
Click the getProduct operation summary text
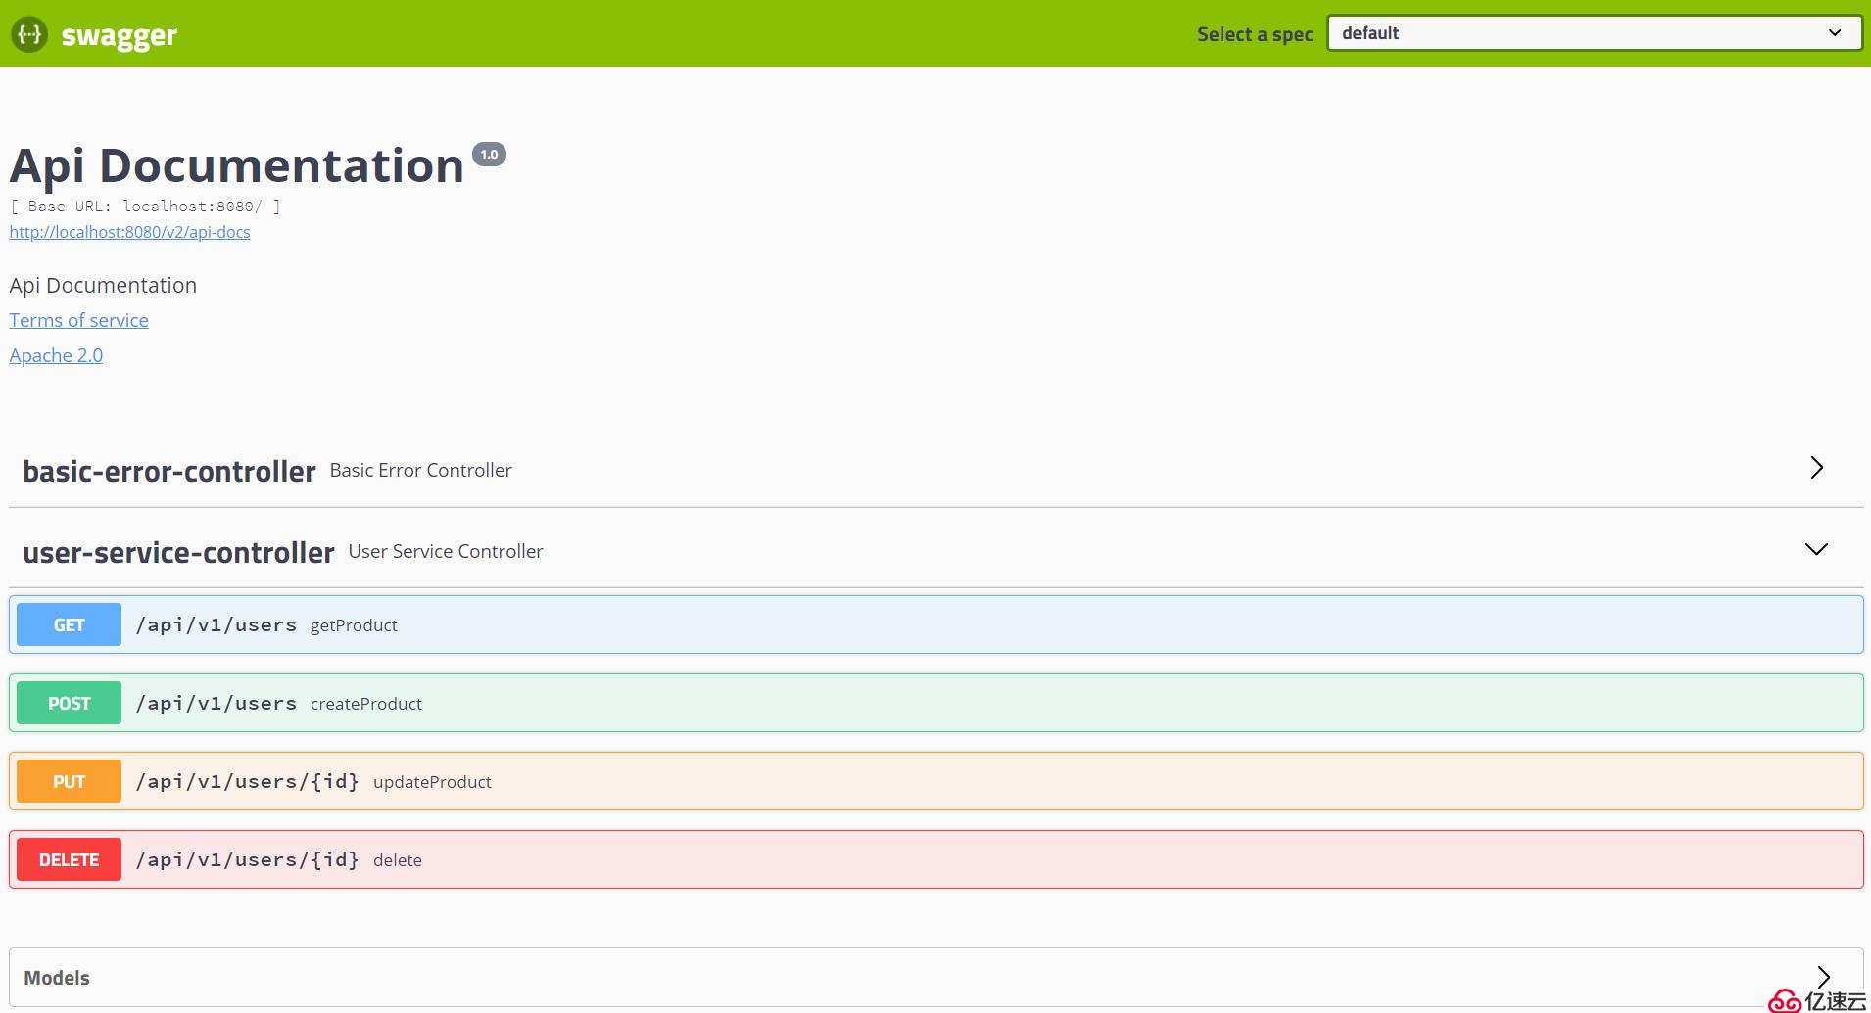(x=354, y=625)
